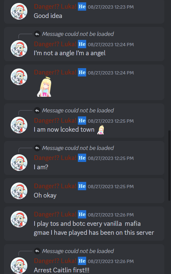Jump to reply reference above 'I'm not a angle'
Screen dimensions: 171x274
coord(78,34)
